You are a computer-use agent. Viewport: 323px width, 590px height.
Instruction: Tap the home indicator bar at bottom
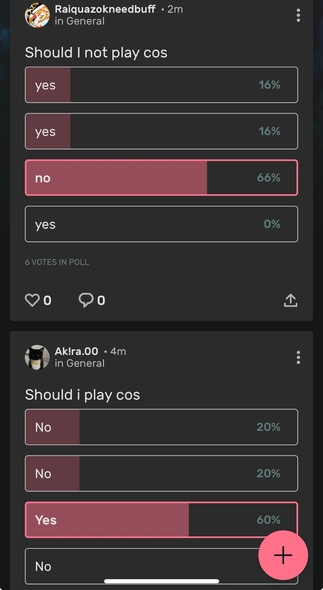(161, 581)
